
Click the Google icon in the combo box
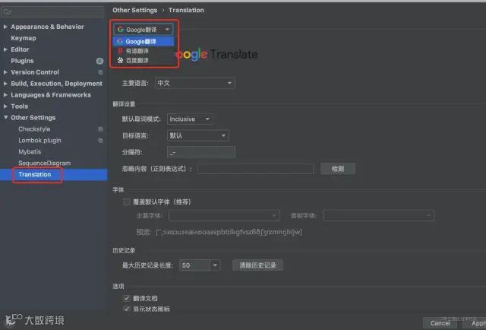click(x=121, y=30)
